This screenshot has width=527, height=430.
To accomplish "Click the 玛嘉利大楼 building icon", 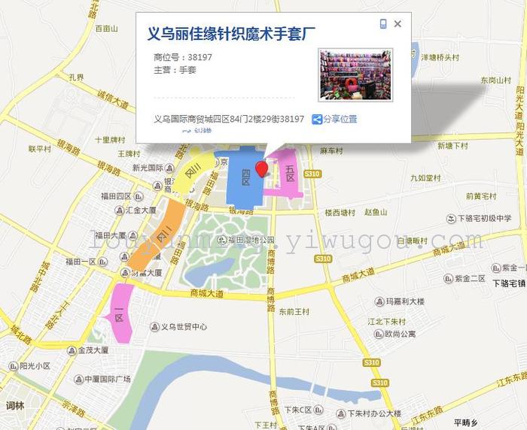I will coord(379,301).
